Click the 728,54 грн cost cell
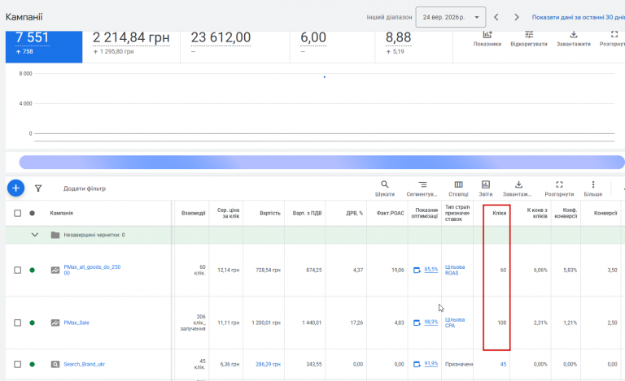This screenshot has height=381, width=625. pos(268,270)
